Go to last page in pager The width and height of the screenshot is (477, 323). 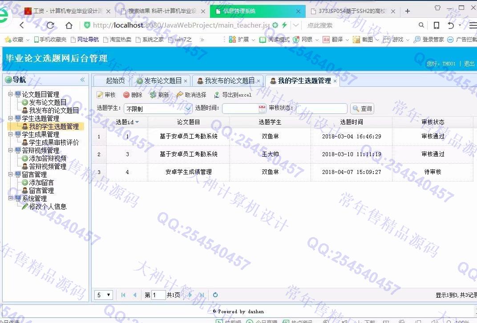202,295
